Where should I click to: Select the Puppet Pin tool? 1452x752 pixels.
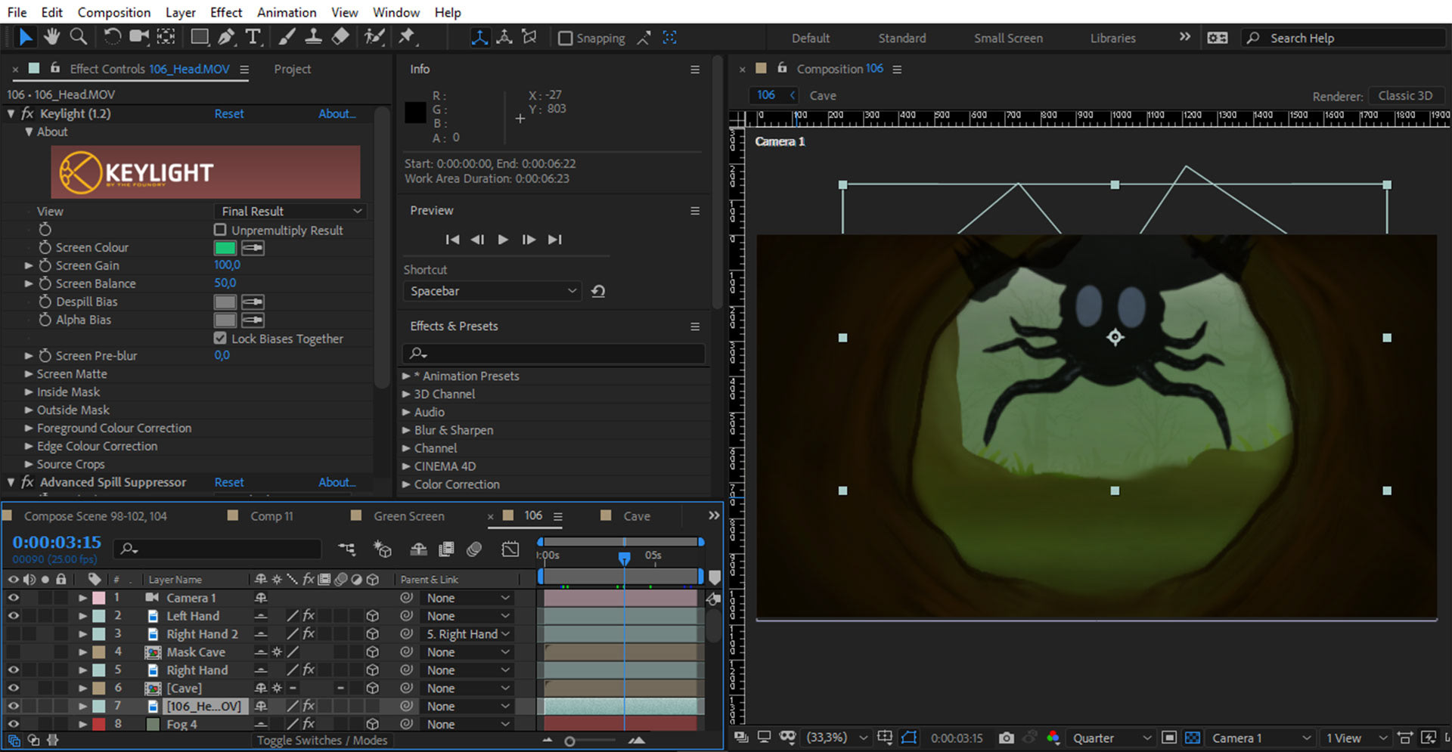407,36
